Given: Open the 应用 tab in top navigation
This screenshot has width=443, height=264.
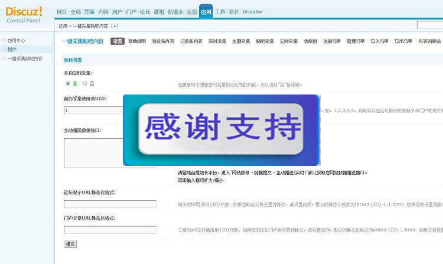Looking at the screenshot, I should [206, 12].
